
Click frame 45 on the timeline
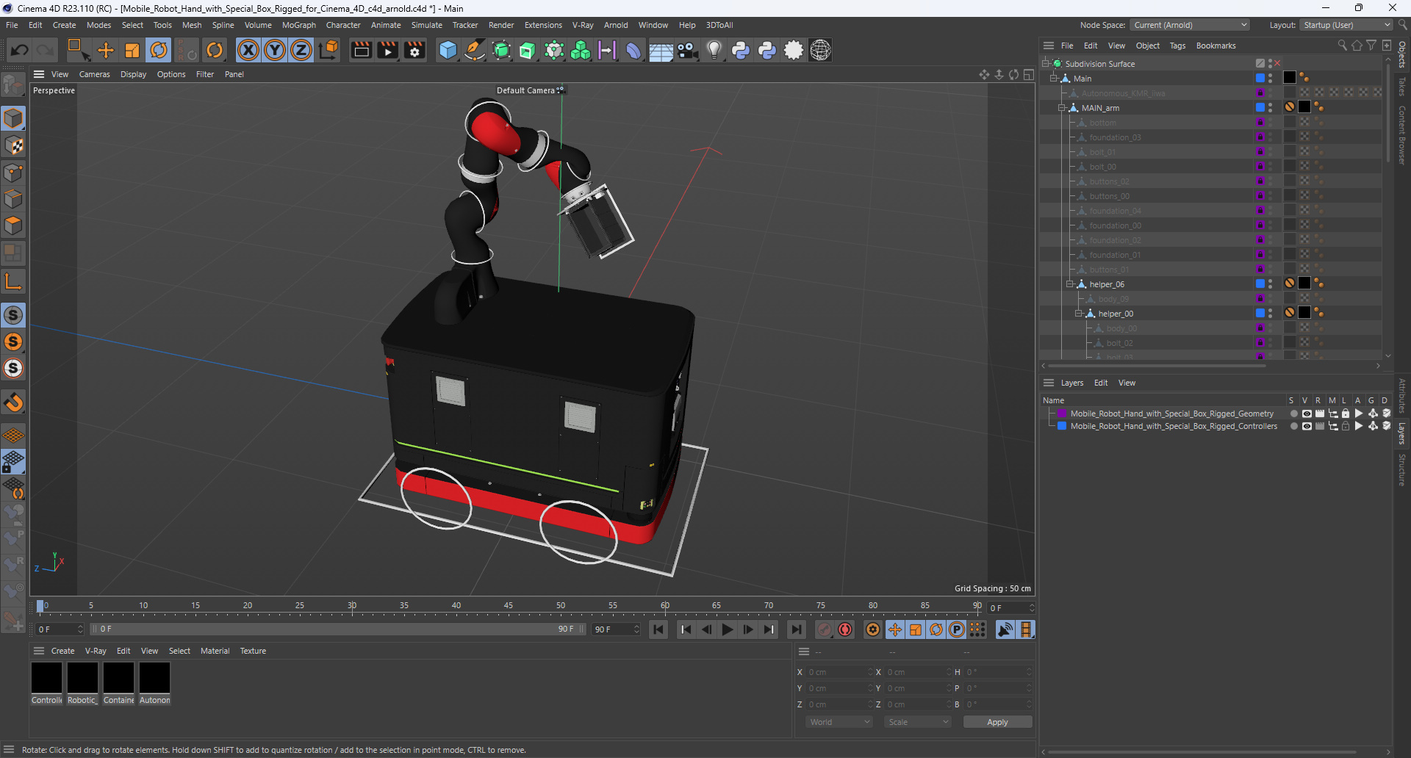(509, 607)
